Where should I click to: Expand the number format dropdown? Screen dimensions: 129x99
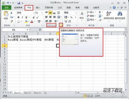[x=76, y=13]
